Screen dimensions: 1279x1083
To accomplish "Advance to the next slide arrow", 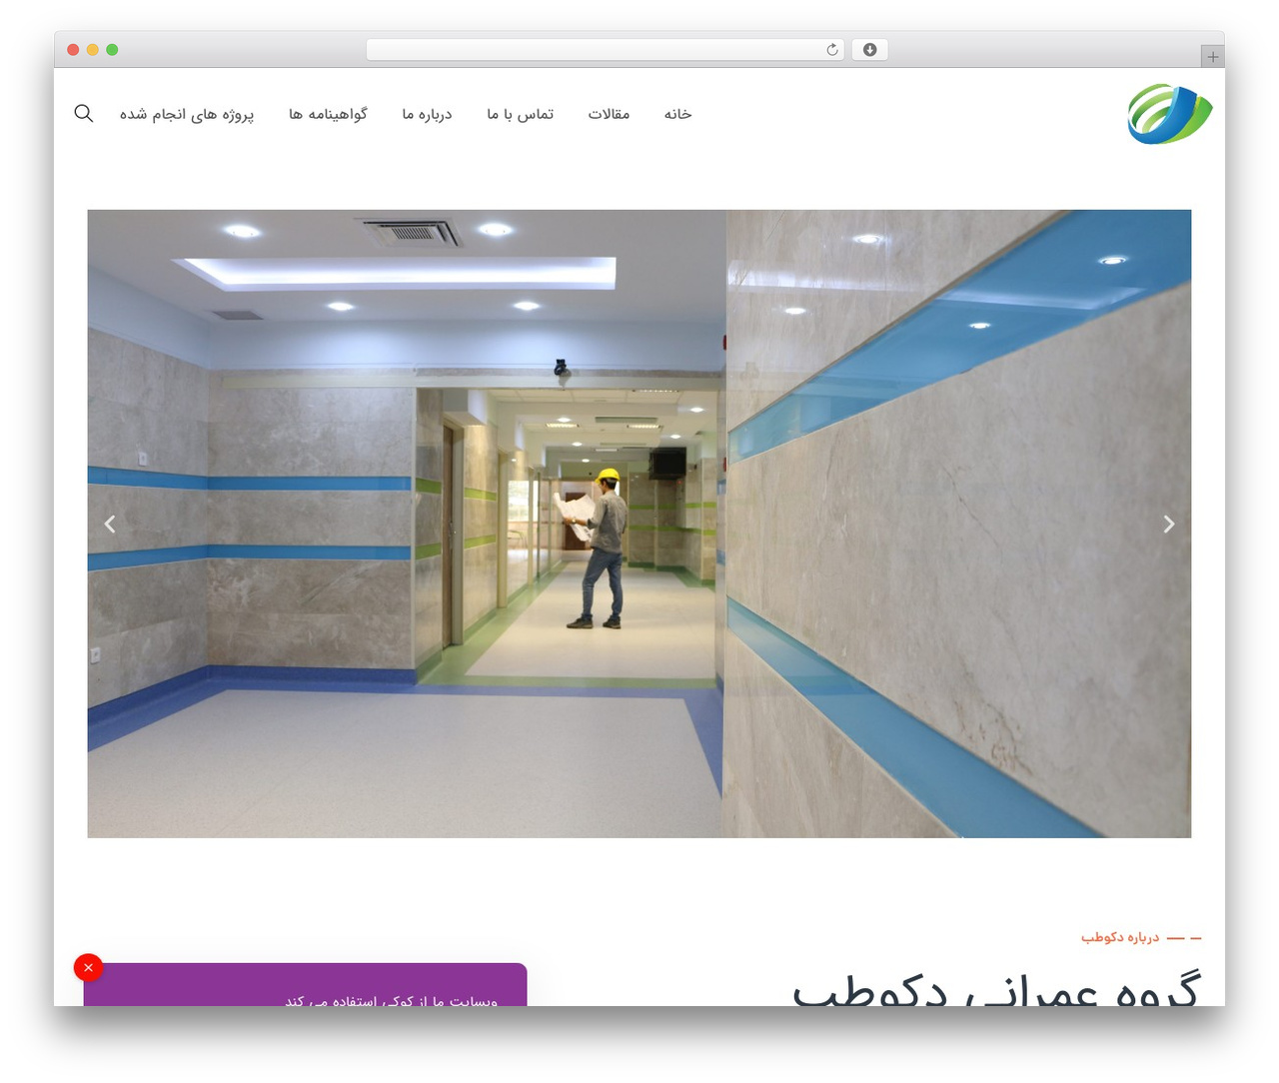I will point(1169,524).
